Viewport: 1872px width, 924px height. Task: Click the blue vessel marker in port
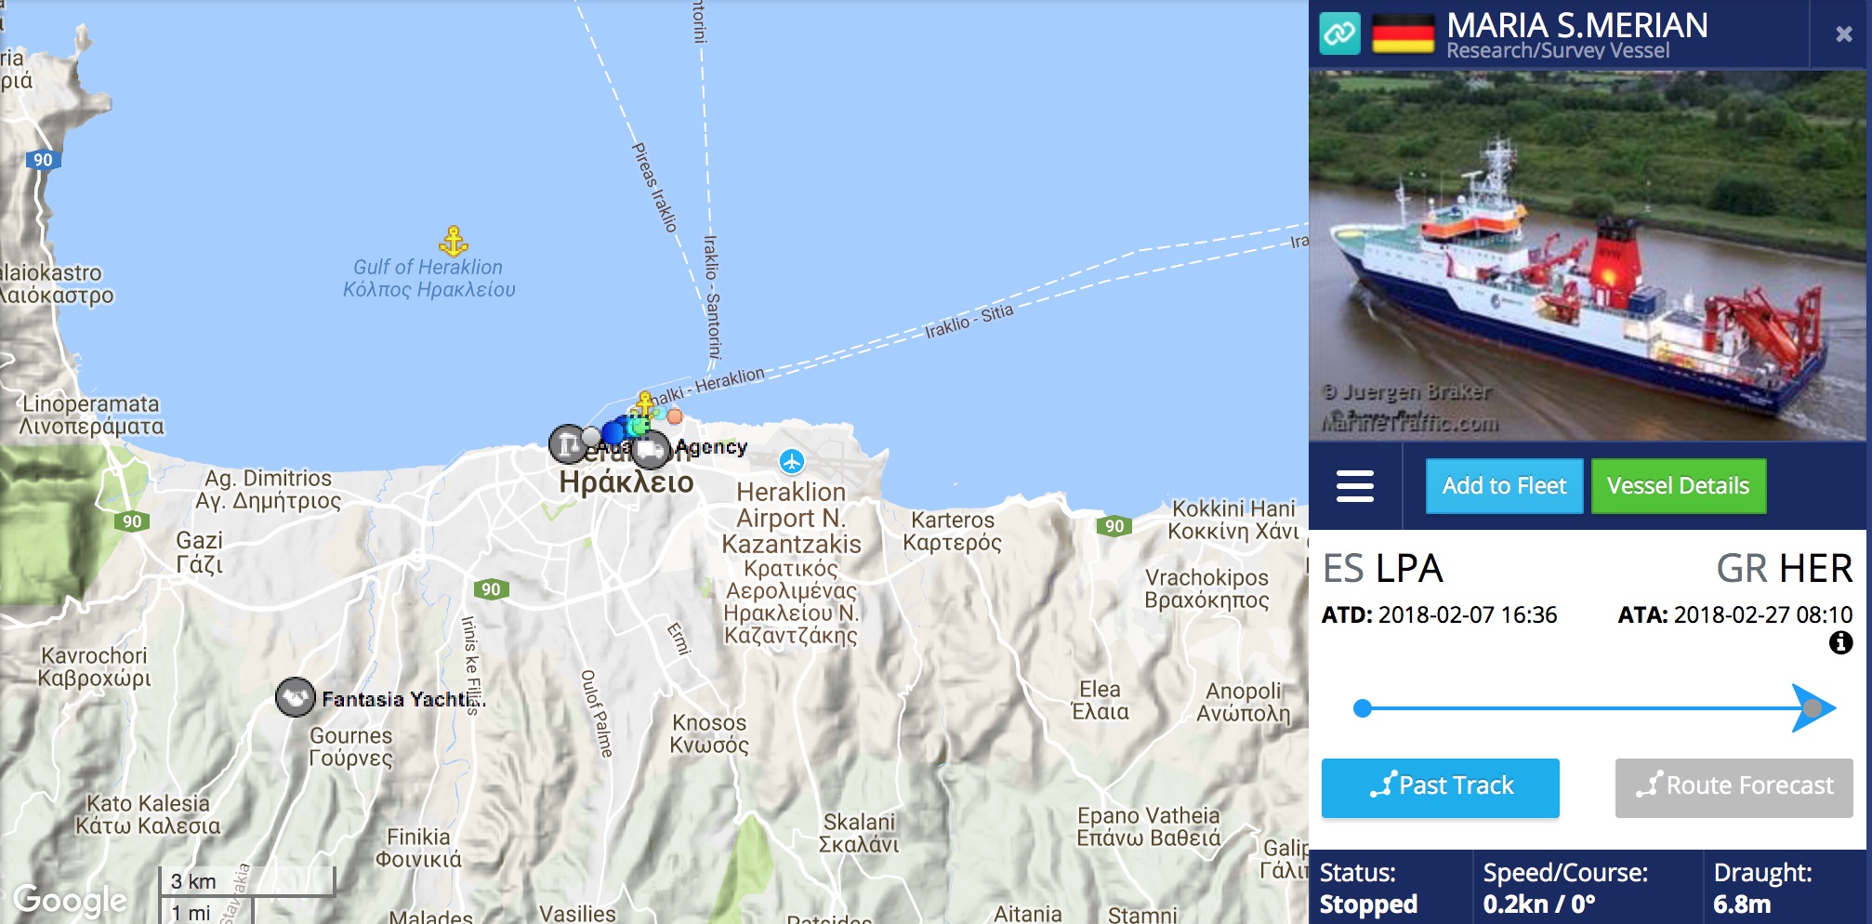click(x=614, y=432)
